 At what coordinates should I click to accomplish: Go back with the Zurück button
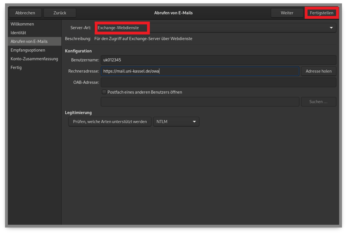(x=60, y=13)
